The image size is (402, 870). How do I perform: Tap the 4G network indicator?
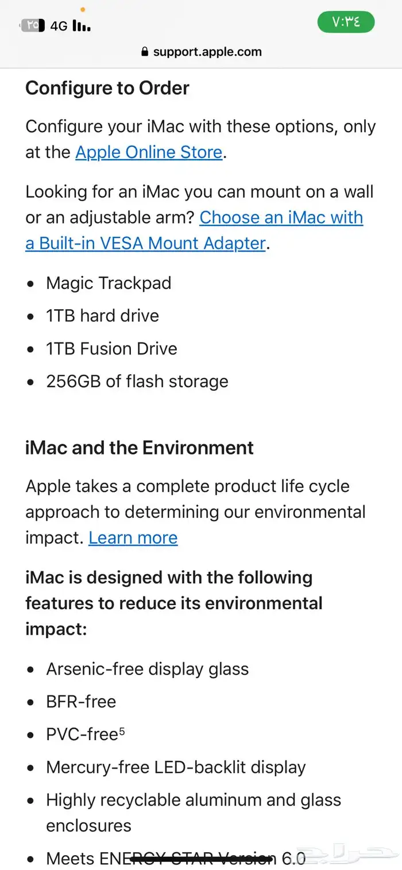[x=59, y=26]
